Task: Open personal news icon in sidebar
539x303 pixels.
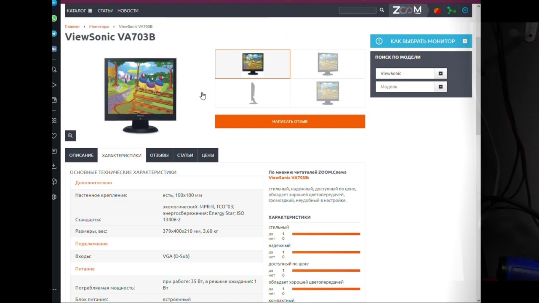Action: coord(54,151)
